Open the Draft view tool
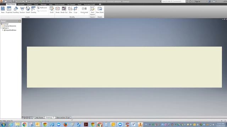The height and width of the screenshot is (127, 227). (52, 10)
